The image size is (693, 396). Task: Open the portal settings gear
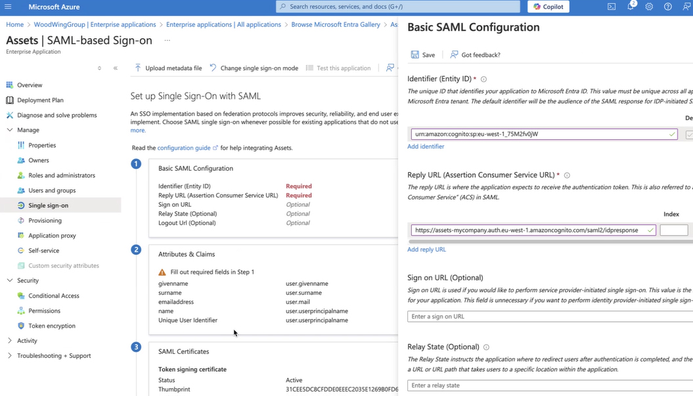click(649, 7)
